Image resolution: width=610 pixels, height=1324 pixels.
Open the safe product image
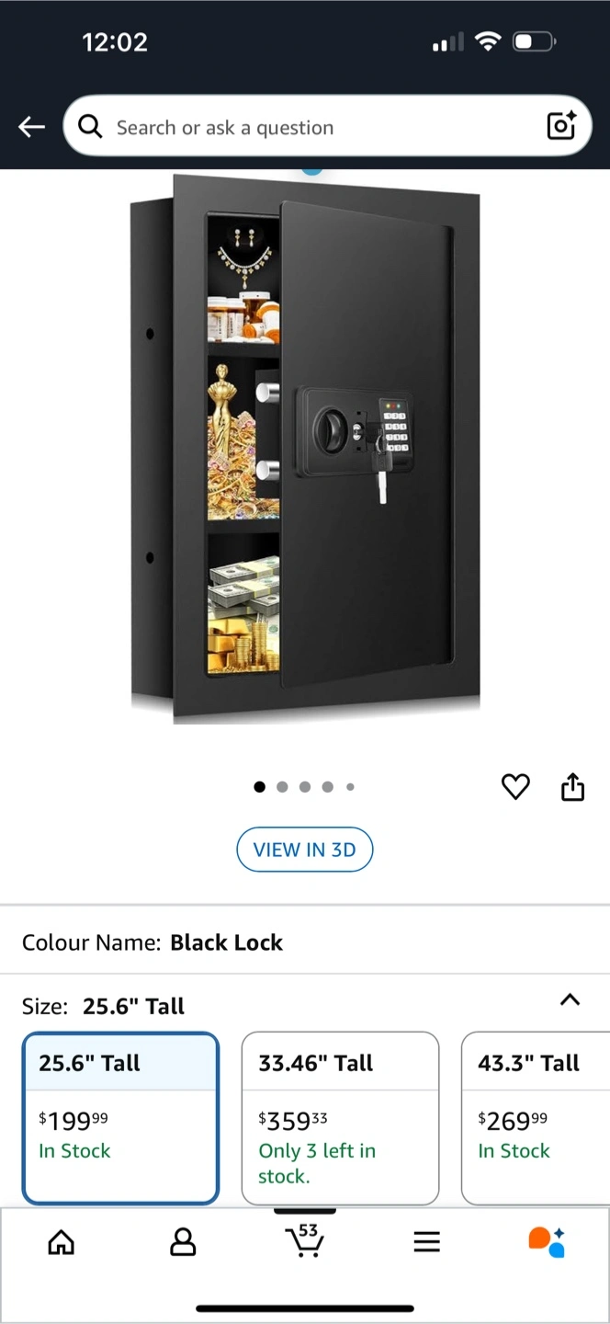tap(305, 449)
